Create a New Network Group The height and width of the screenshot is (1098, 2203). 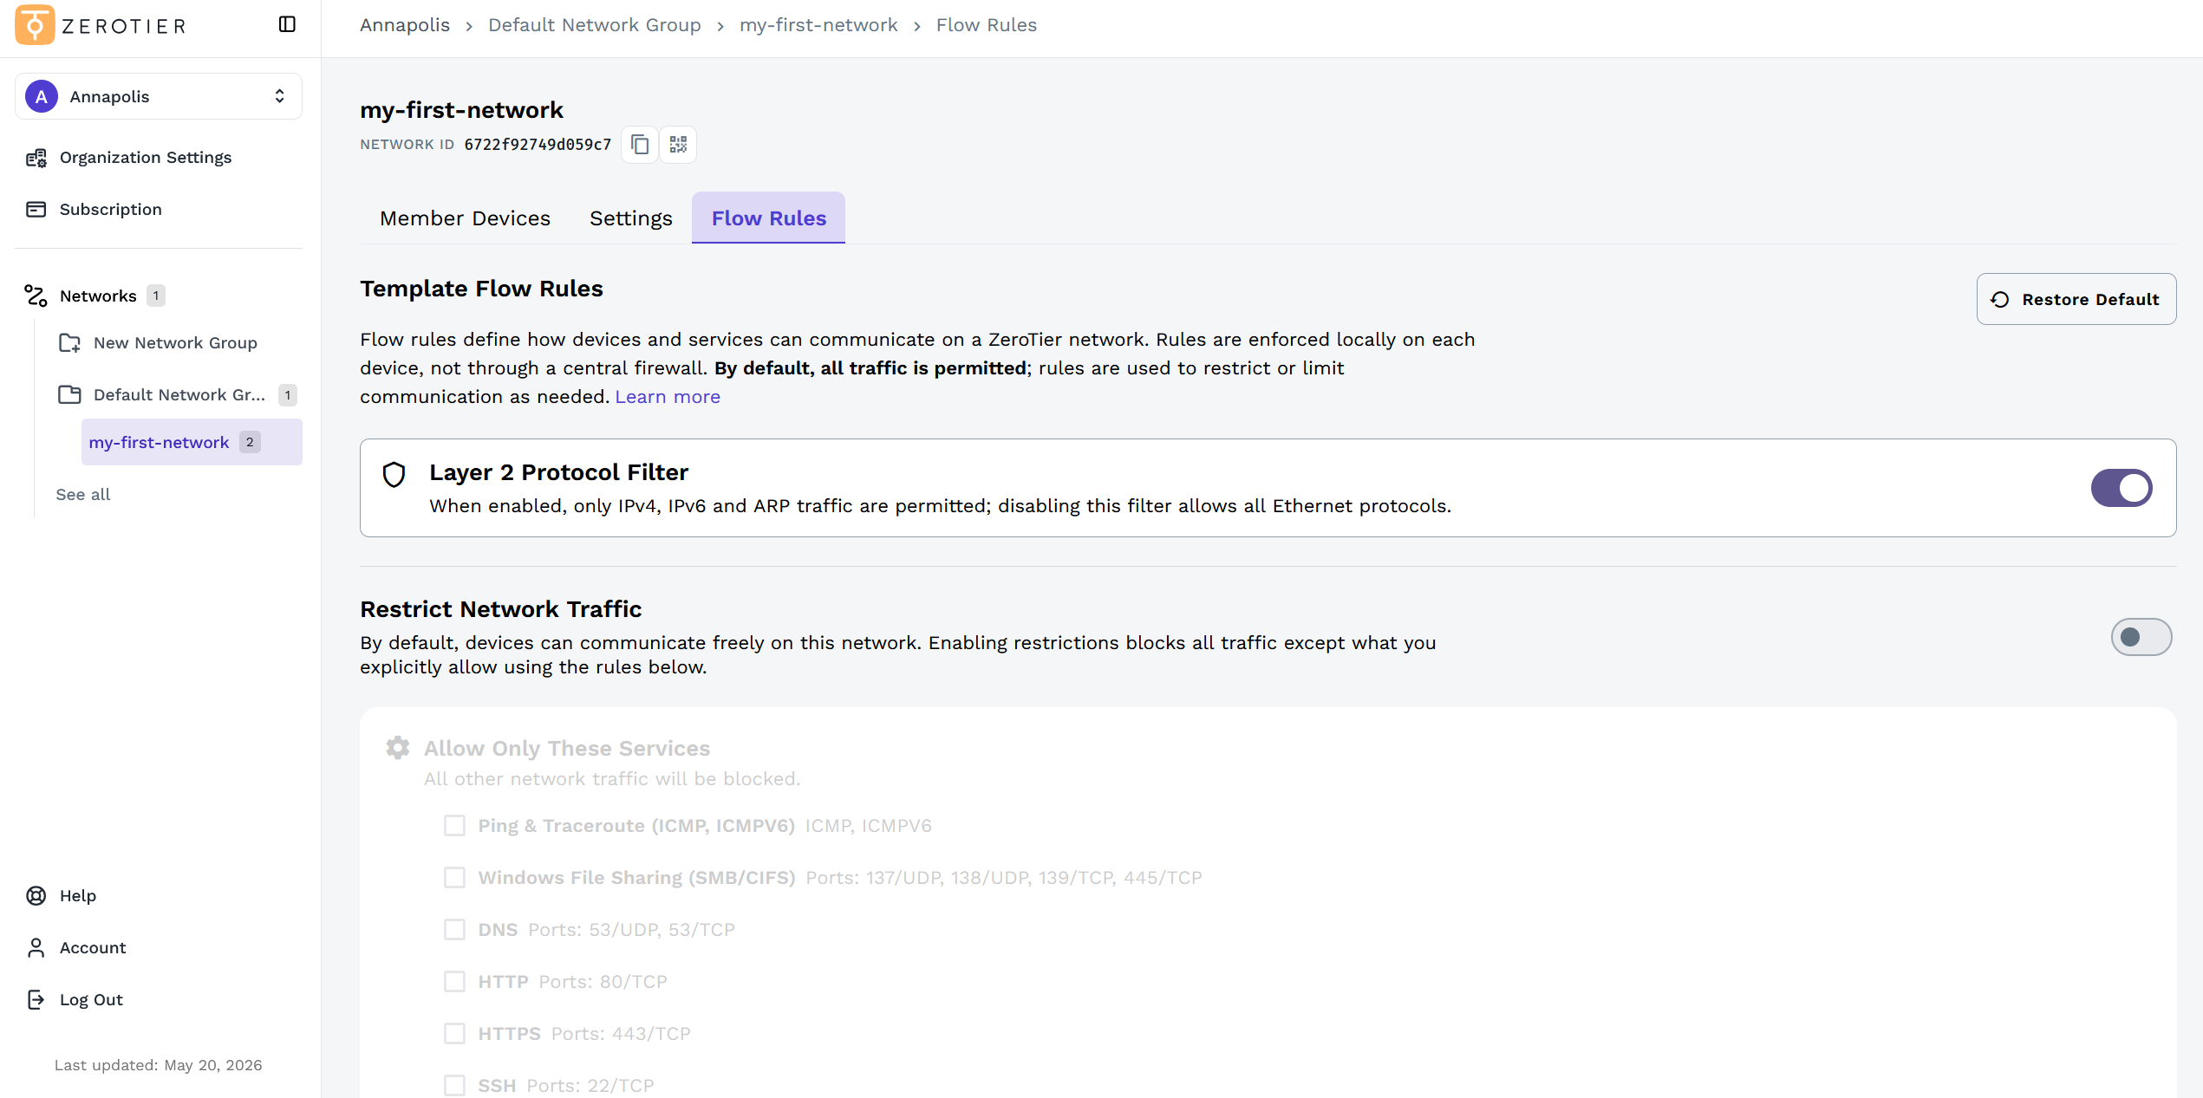click(175, 343)
